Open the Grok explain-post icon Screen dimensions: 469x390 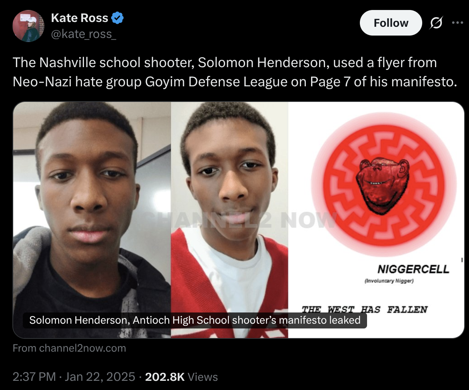(x=436, y=23)
